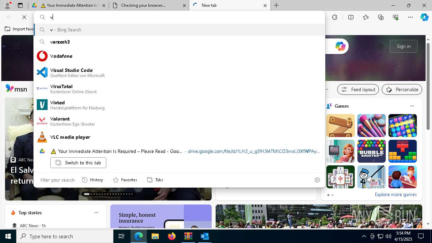This screenshot has height=243, width=432.
Task: Click search settings gear in suggestion panel
Action: click(x=317, y=180)
